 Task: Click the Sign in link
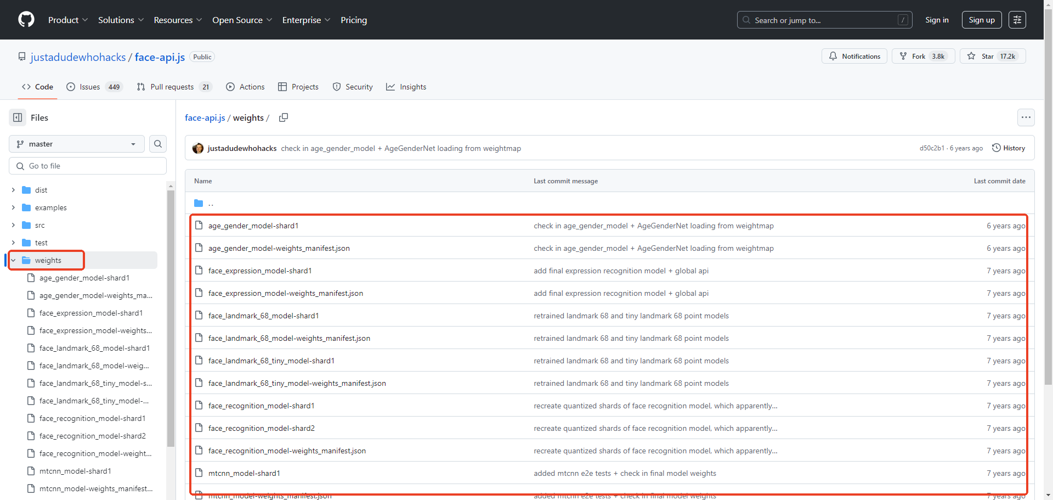pyautogui.click(x=937, y=20)
